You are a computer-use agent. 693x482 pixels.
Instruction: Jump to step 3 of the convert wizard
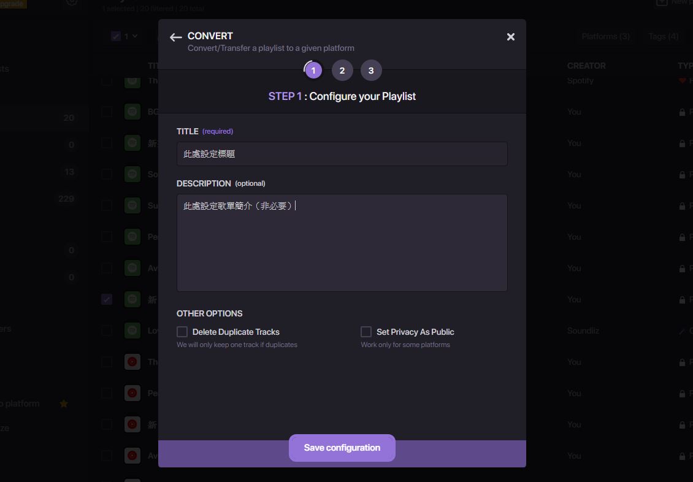pyautogui.click(x=371, y=71)
